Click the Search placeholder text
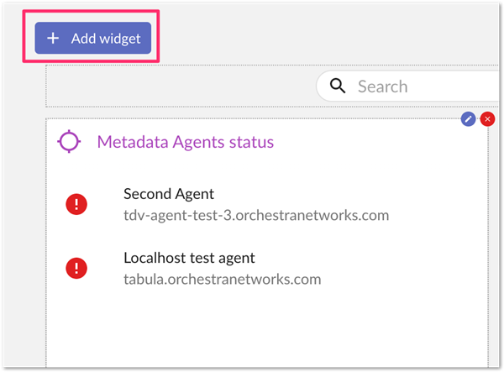 point(382,86)
